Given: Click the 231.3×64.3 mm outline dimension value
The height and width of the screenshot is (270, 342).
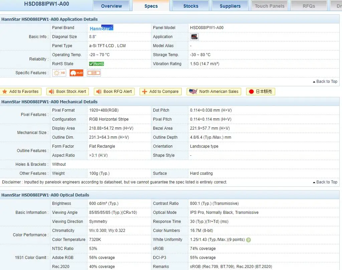Looking at the screenshot, I should point(109,137).
